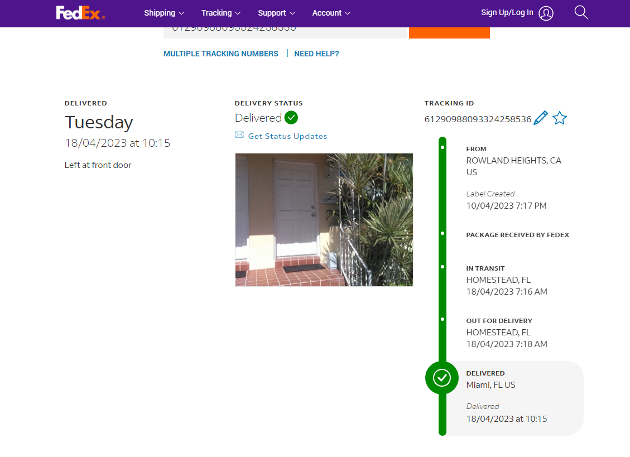Screen dimensions: 630x457
Task: Click the Need Help? link
Action: [x=316, y=54]
